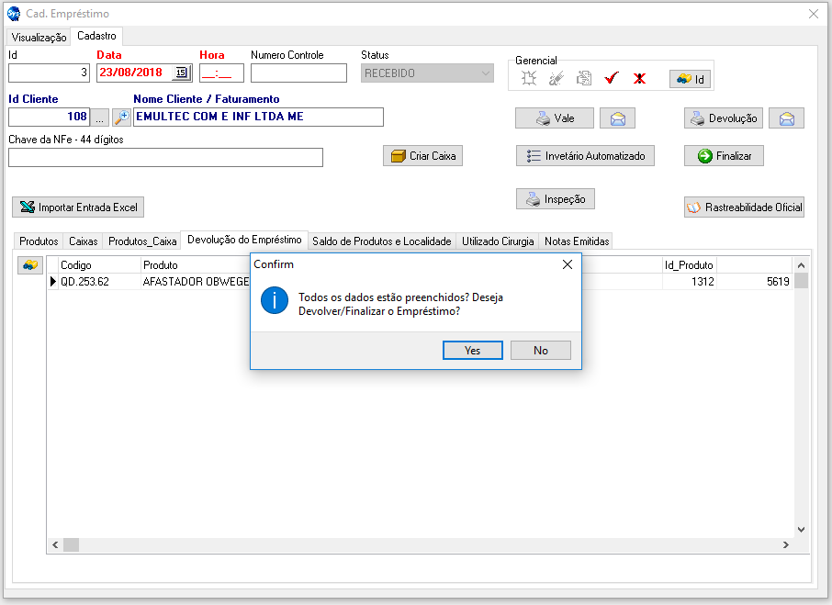832x605 pixels.
Task: Open the calendar picker in Data field
Action: 181,73
